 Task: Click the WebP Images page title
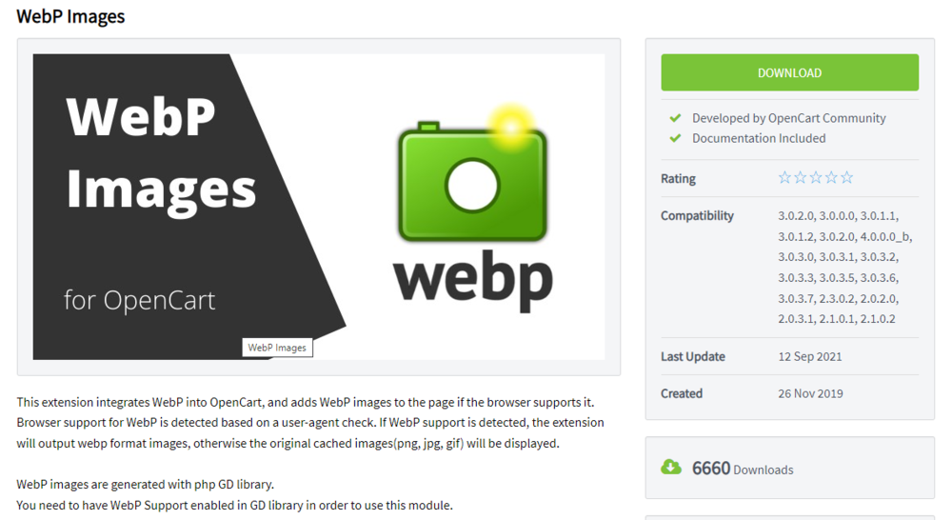pos(70,16)
